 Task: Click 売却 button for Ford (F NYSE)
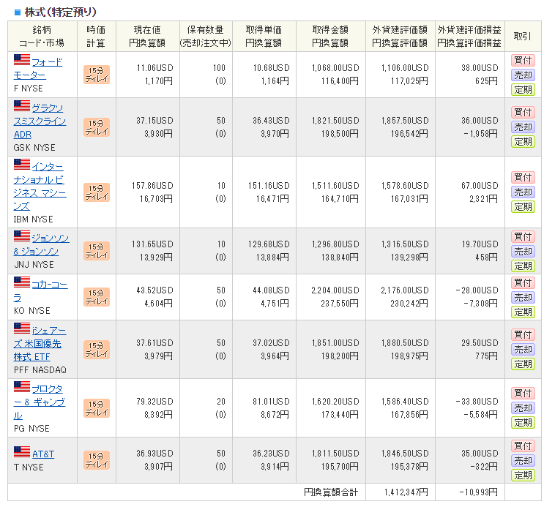523,75
